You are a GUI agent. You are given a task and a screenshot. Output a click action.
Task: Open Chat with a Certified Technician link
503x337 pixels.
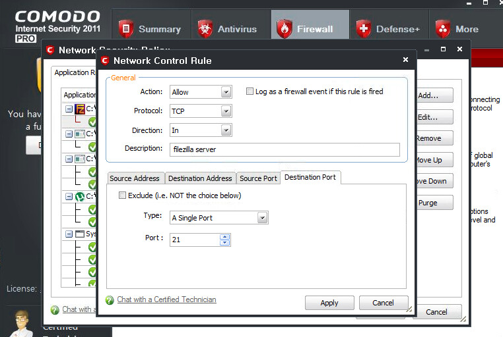click(x=166, y=299)
